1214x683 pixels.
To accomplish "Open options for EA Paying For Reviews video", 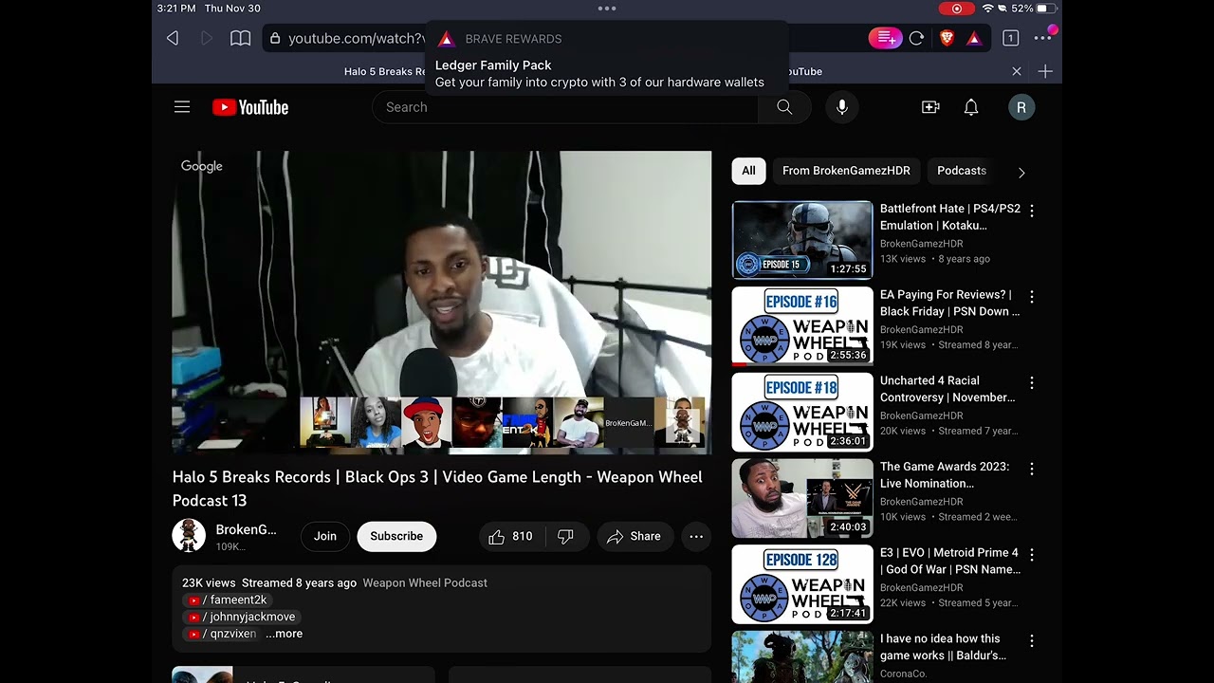I will coord(1032,297).
